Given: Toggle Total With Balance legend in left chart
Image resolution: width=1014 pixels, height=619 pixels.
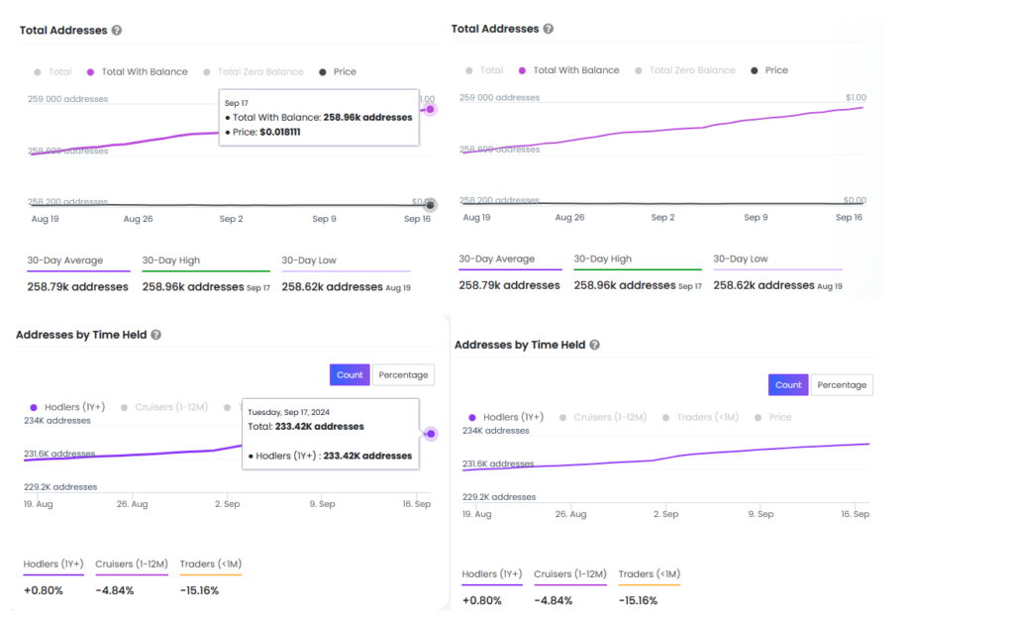Looking at the screenshot, I should pos(137,71).
